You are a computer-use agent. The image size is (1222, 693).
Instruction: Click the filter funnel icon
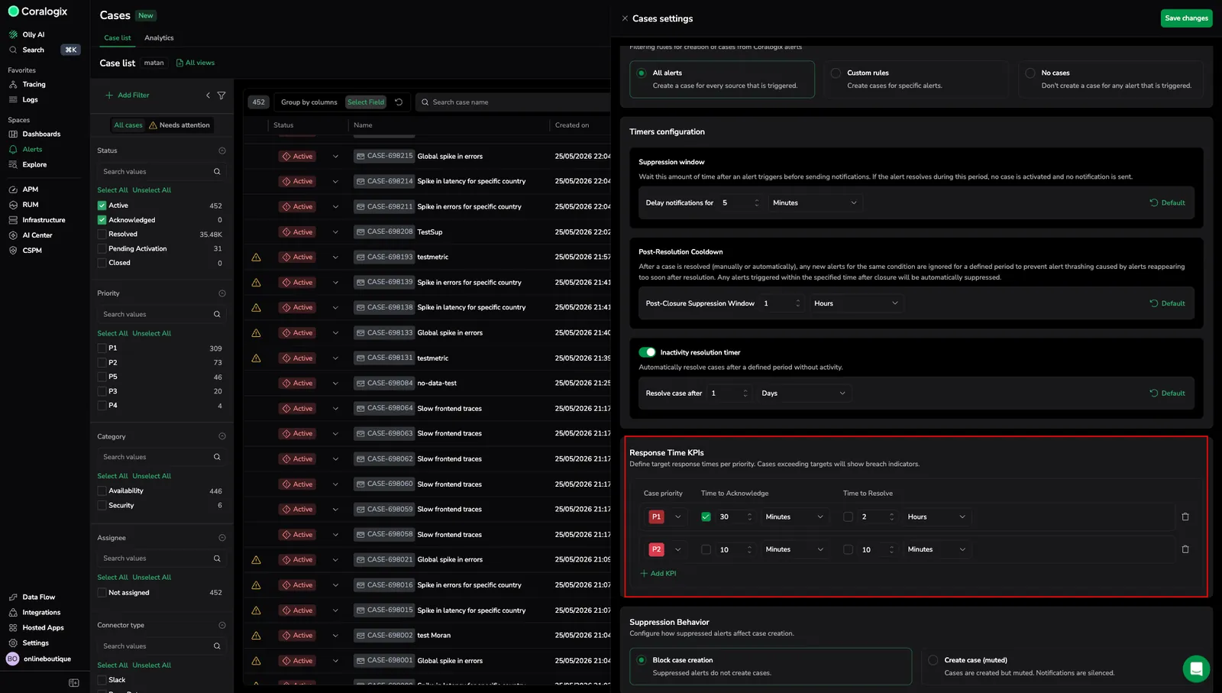point(221,96)
